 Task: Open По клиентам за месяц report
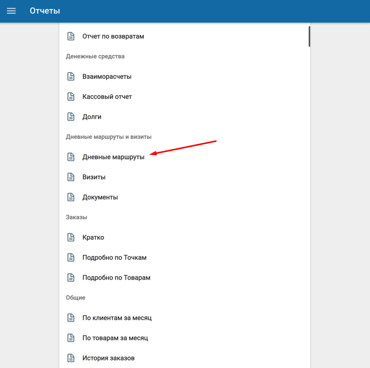117,318
